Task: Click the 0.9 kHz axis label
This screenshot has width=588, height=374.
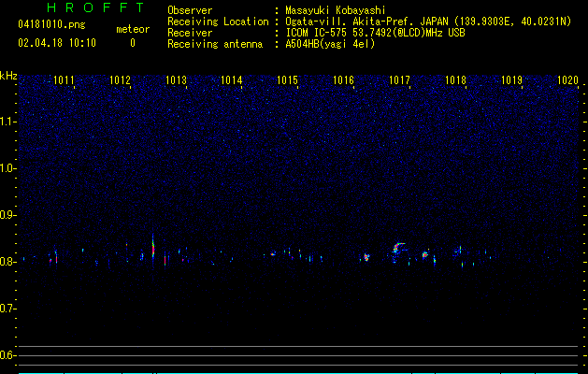Action: click(x=7, y=215)
